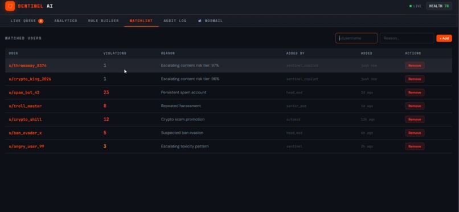The width and height of the screenshot is (459, 212).
Task: Remove u/troll_master from watchlist
Action: coord(415,106)
